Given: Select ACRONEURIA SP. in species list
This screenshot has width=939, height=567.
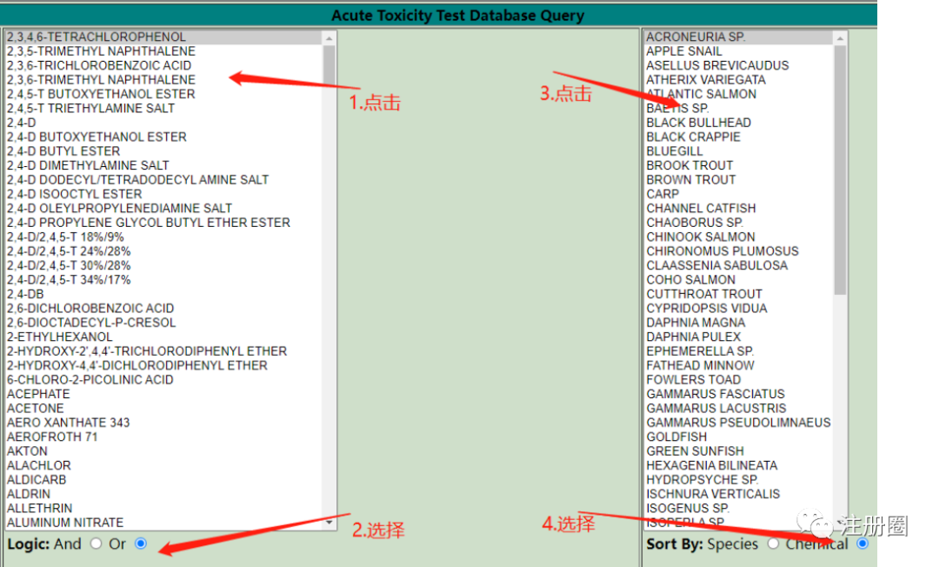Looking at the screenshot, I should pos(738,37).
